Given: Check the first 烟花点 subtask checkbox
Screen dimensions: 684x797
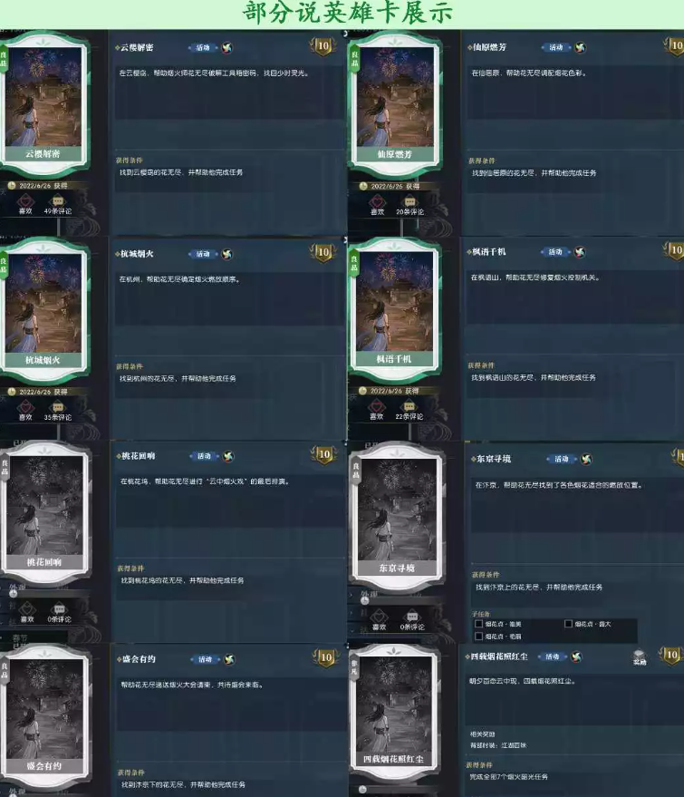Looking at the screenshot, I should (x=478, y=624).
